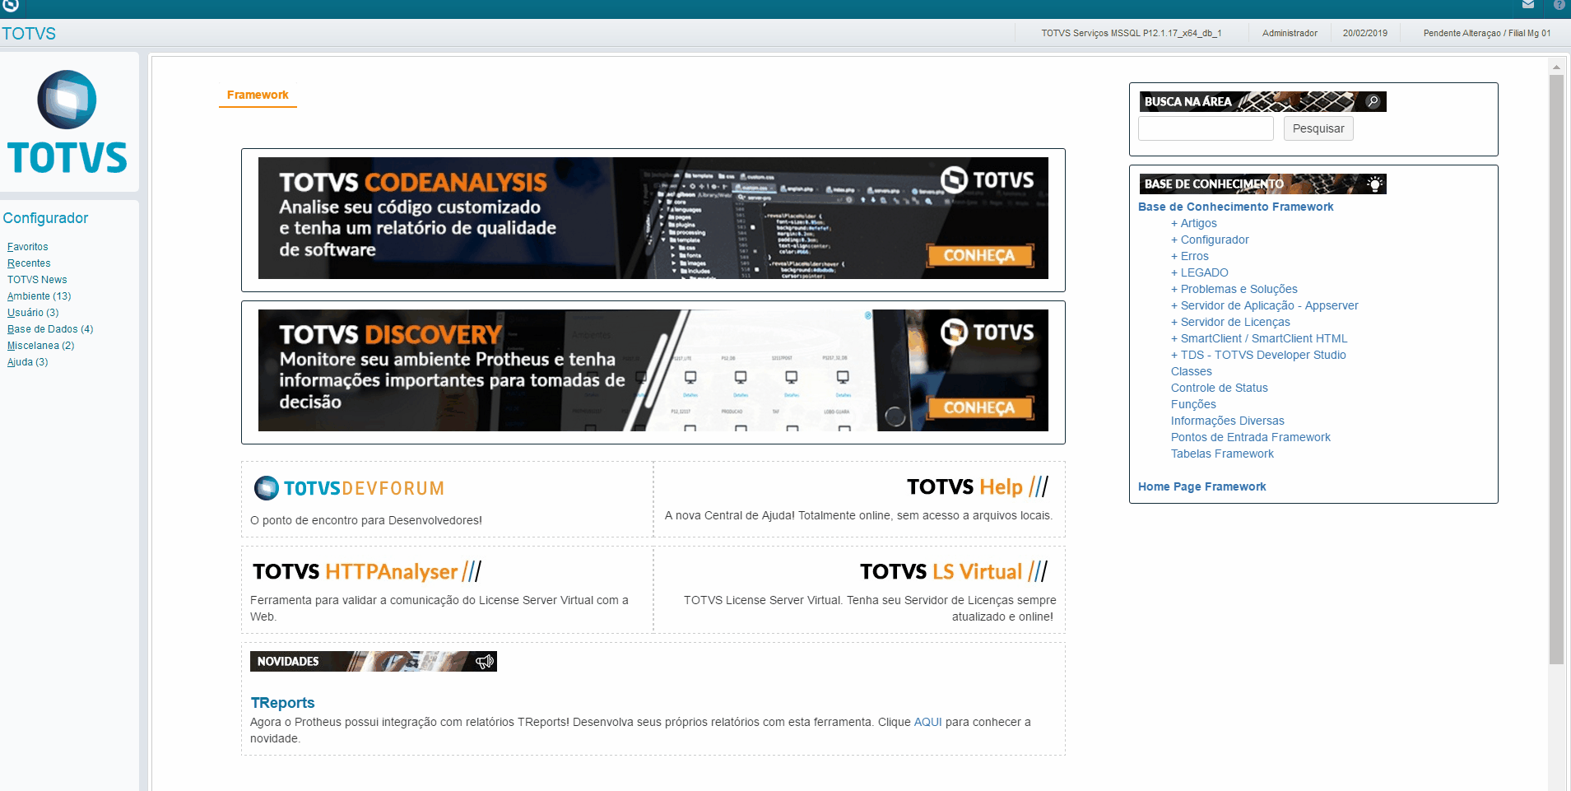
Task: Expand + SmartClient / SmartClient HTML
Action: pyautogui.click(x=1259, y=338)
